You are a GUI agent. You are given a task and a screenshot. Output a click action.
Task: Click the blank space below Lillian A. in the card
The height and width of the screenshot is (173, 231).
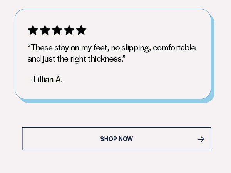(x=112, y=91)
